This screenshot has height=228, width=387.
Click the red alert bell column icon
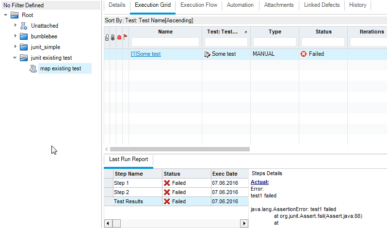pos(119,37)
